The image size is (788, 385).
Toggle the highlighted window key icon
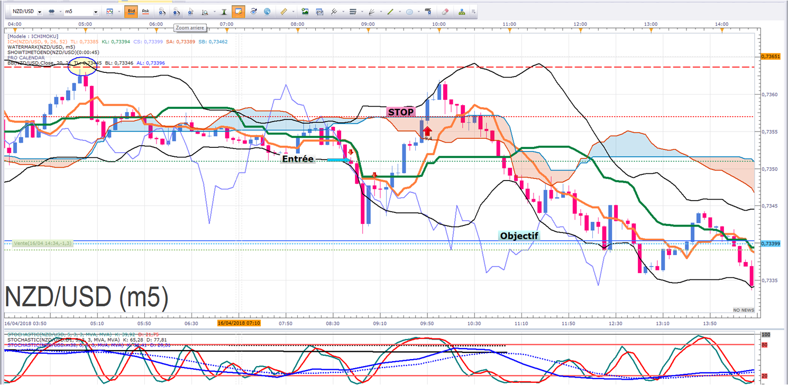pos(238,11)
